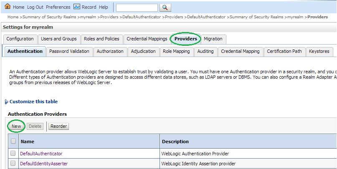Open the Credential Mappings tab
Screen dimensions: 337x169
point(147,39)
